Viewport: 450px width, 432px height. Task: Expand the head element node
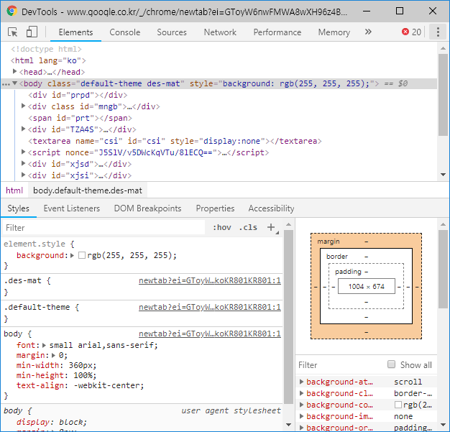click(15, 71)
